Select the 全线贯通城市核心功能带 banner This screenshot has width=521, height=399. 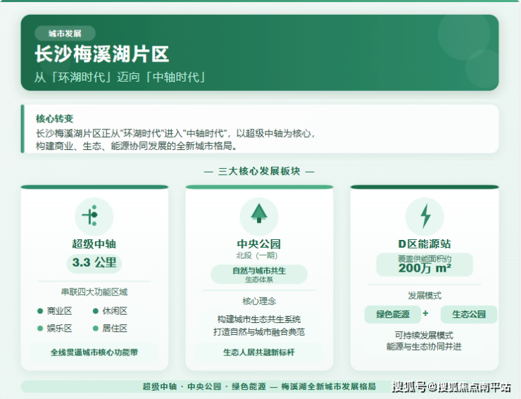[94, 352]
